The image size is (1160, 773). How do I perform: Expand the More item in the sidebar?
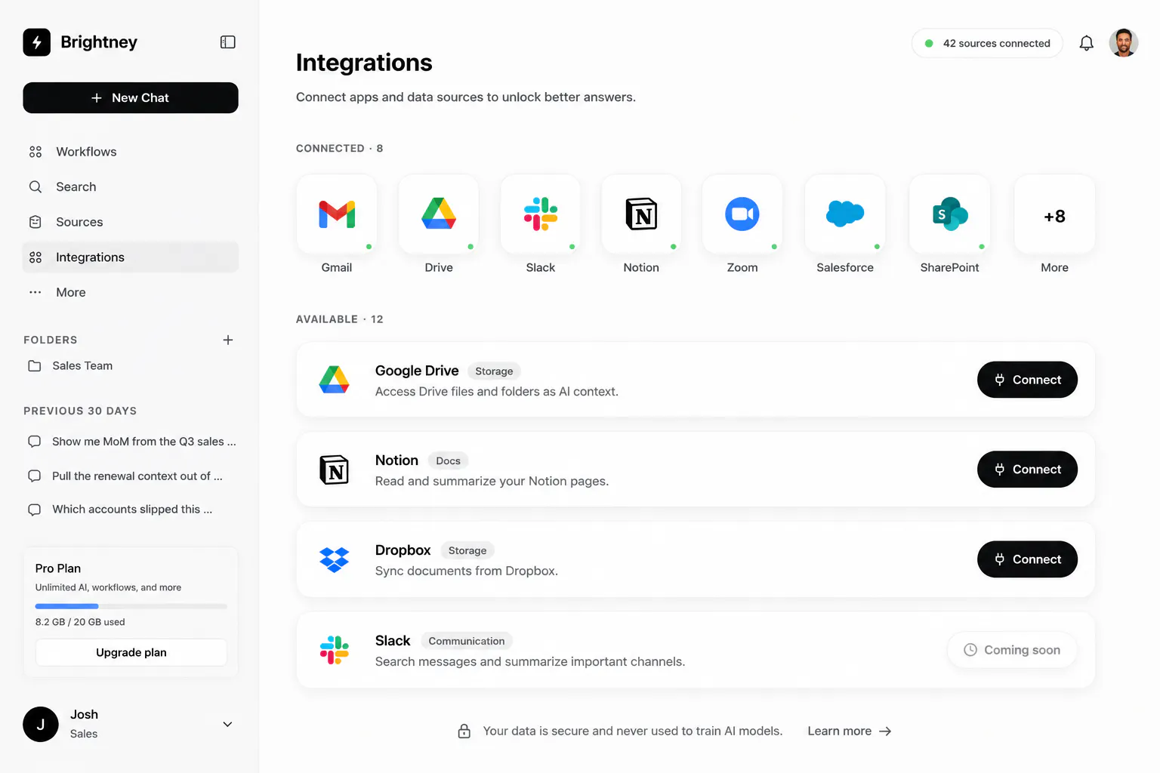tap(131, 292)
